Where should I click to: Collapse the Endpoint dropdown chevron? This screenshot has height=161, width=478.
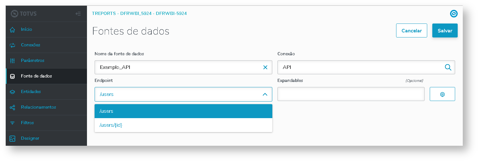point(265,94)
